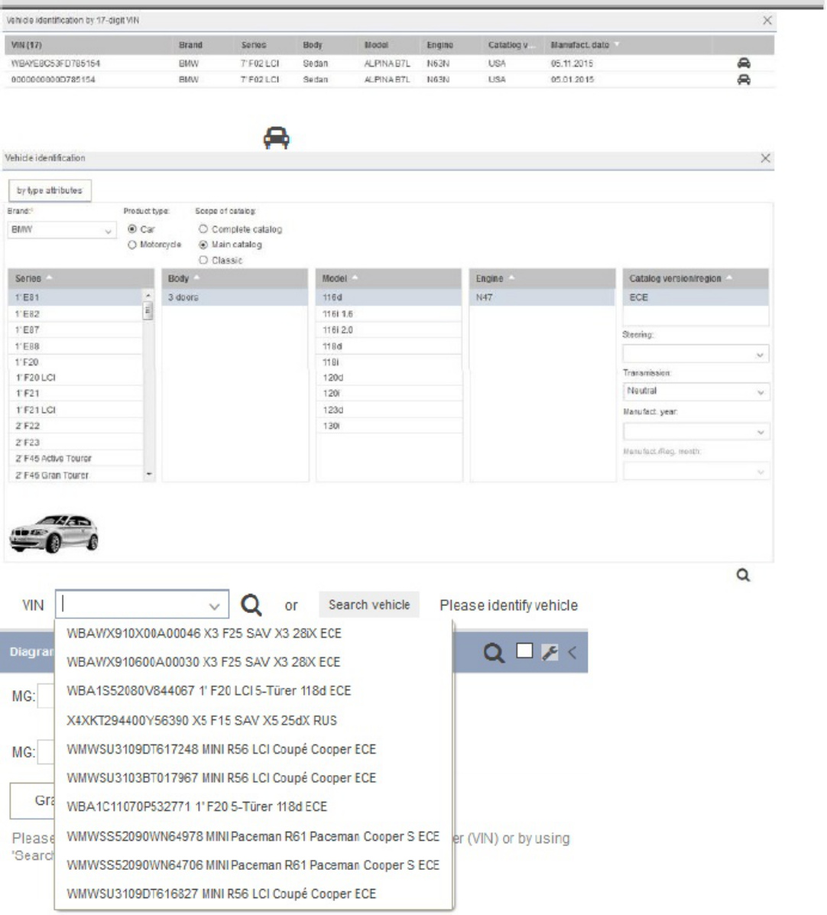Choose Classic catalog scope
Viewport: 827px width, 915px height.
tap(203, 260)
